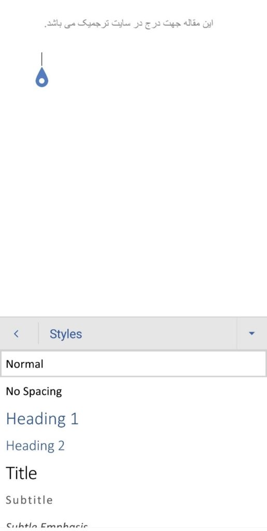Tap the blue teardrop cursor handle
Screen dimensions: 267x531
point(41,77)
